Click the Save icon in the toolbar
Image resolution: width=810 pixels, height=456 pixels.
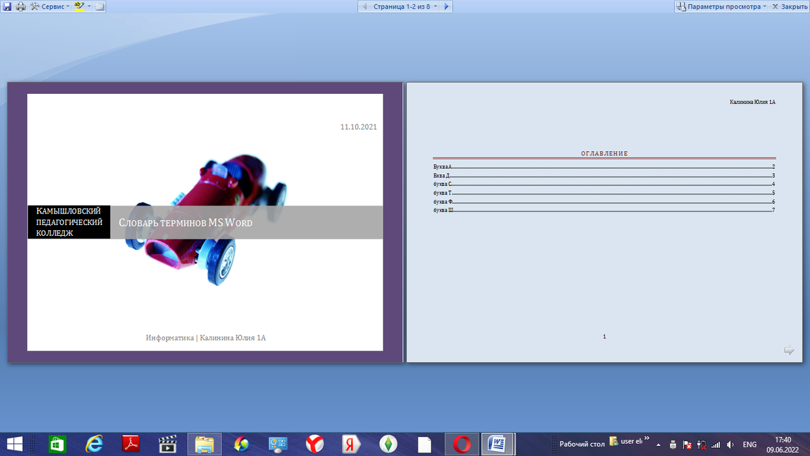[x=6, y=6]
